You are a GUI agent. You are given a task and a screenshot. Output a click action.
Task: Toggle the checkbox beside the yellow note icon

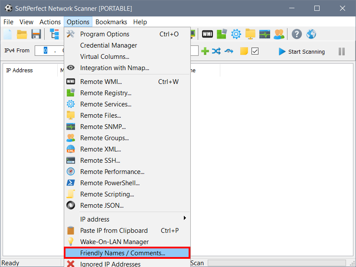(255, 51)
